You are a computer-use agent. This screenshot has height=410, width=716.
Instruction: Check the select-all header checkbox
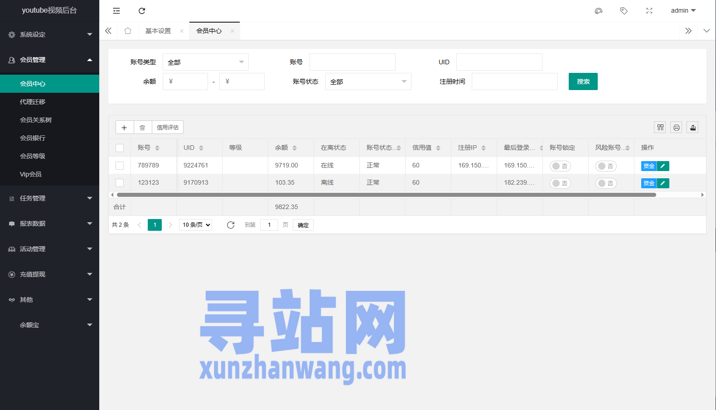pos(120,148)
